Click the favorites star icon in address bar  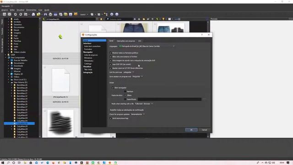click(101, 19)
